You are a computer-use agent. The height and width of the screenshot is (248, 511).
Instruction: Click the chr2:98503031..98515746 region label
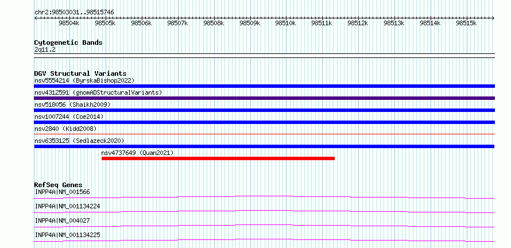[x=74, y=12]
